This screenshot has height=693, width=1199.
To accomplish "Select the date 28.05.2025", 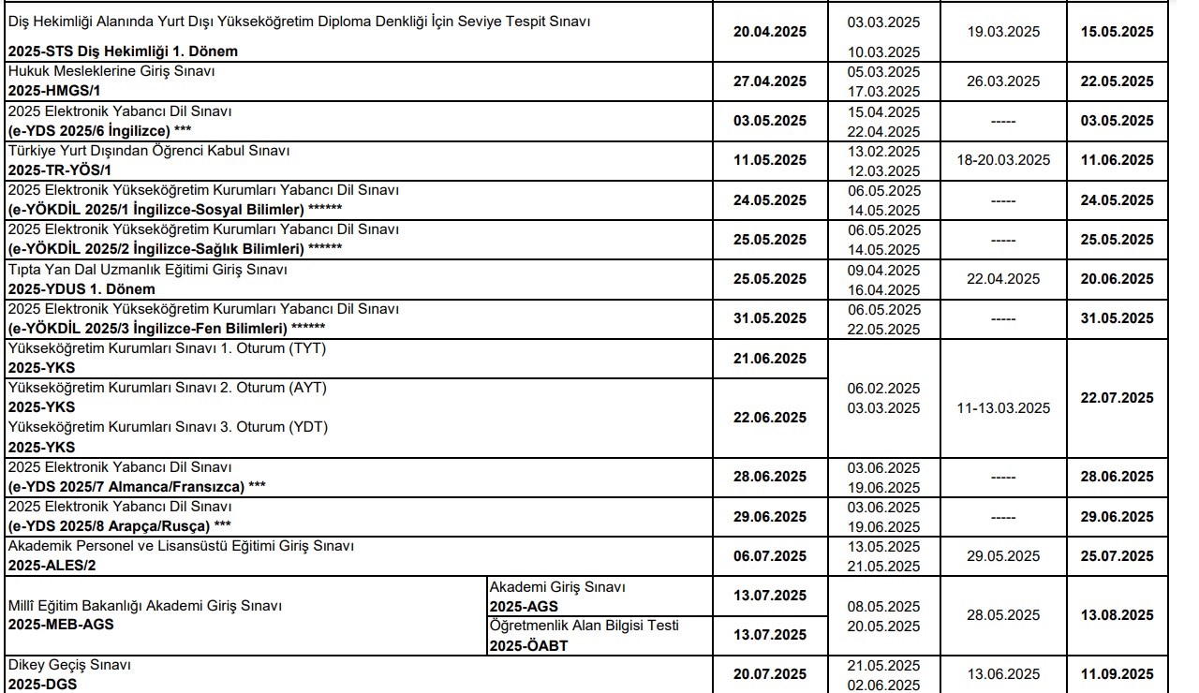I will pyautogui.click(x=1003, y=615).
